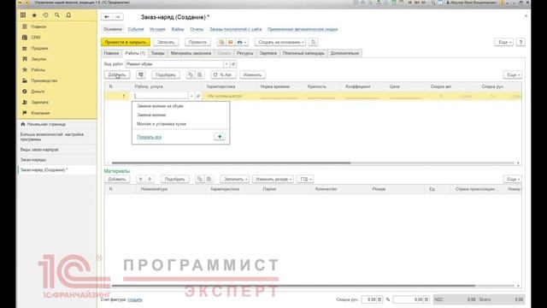Open help question mark button

click(521, 42)
